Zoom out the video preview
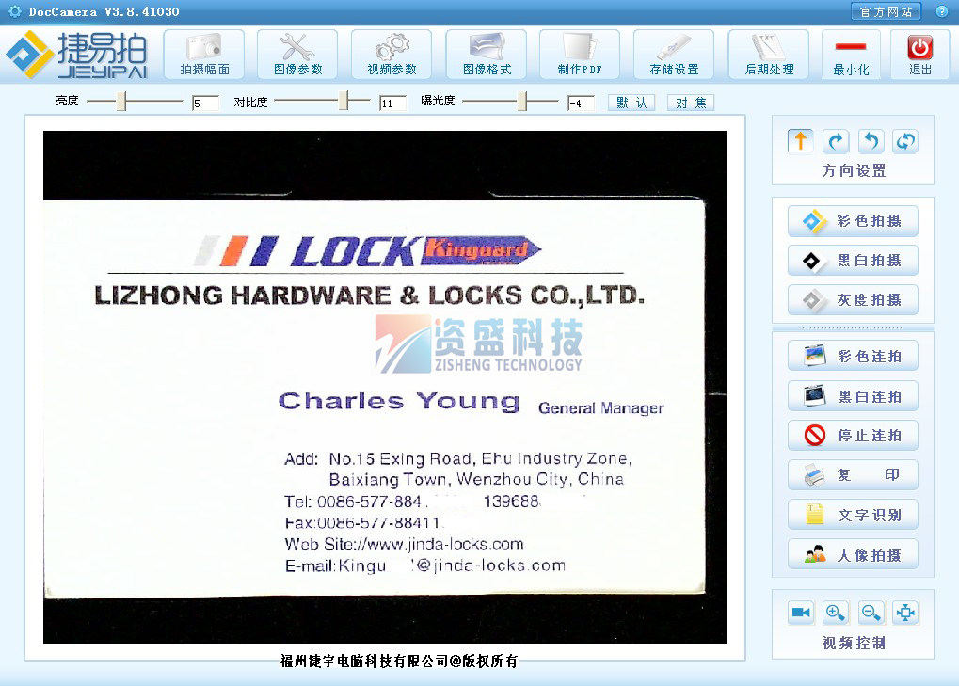 pos(871,612)
